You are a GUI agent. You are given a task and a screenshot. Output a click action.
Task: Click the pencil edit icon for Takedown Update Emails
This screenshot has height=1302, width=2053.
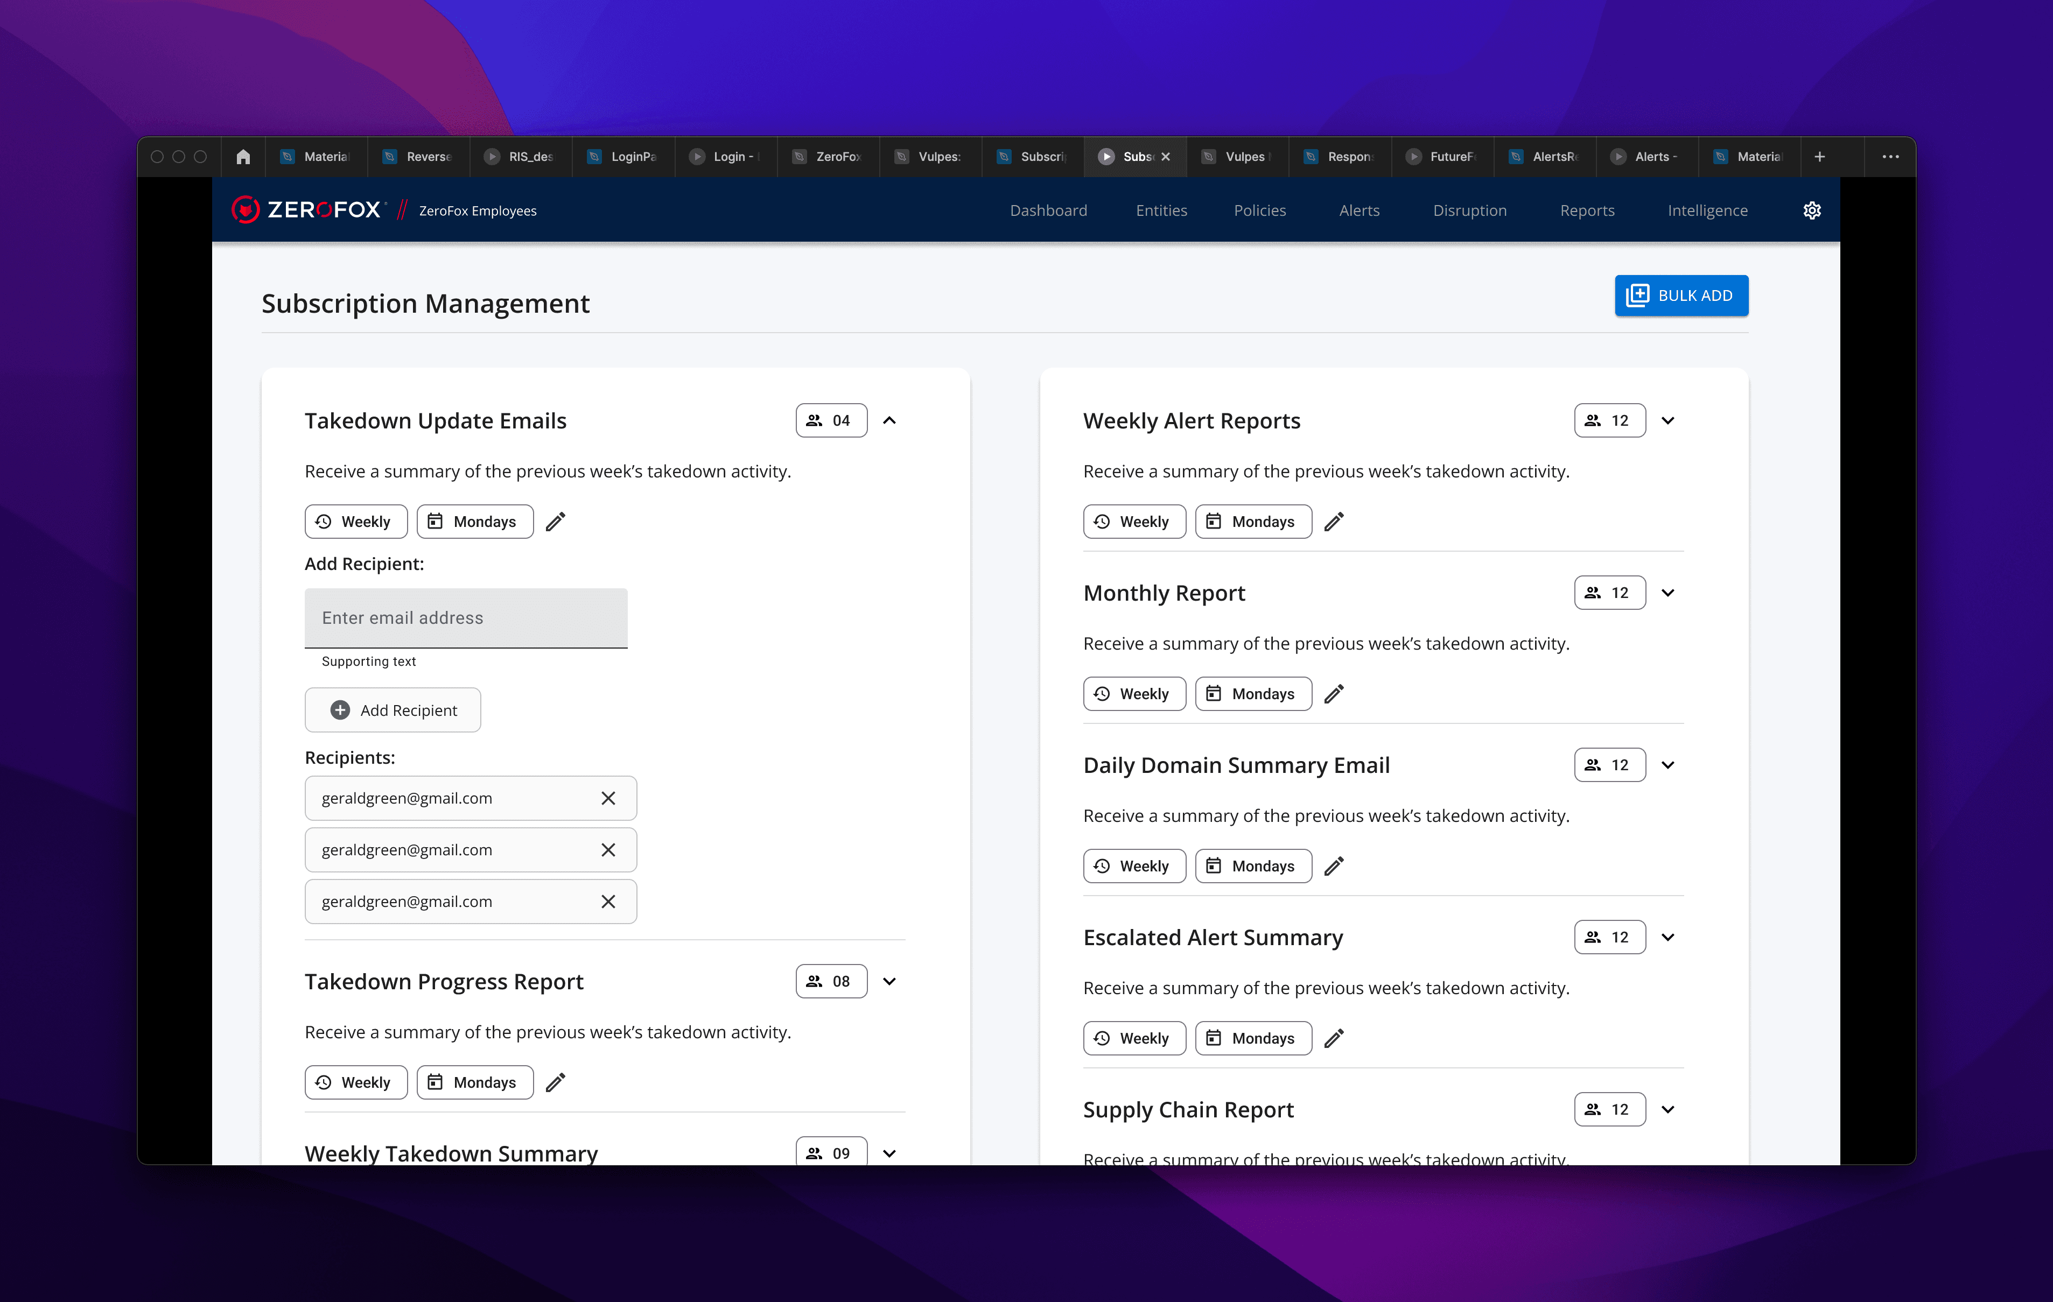556,522
